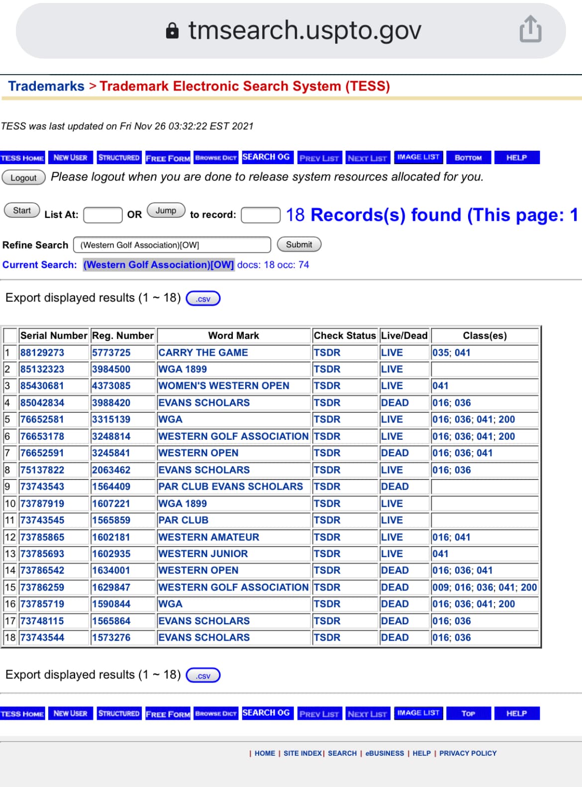Open Browse Dict from the top toolbar

[x=215, y=158]
